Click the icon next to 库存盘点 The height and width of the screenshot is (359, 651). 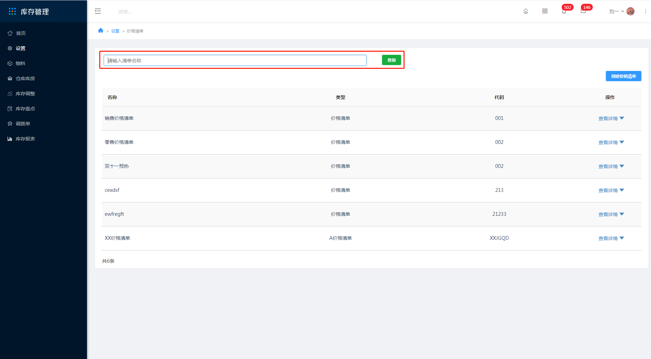point(10,109)
